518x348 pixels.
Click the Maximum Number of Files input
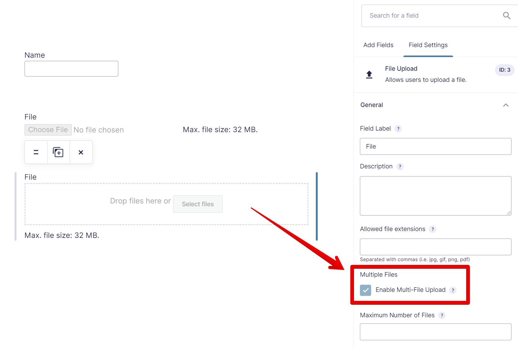tap(435, 332)
